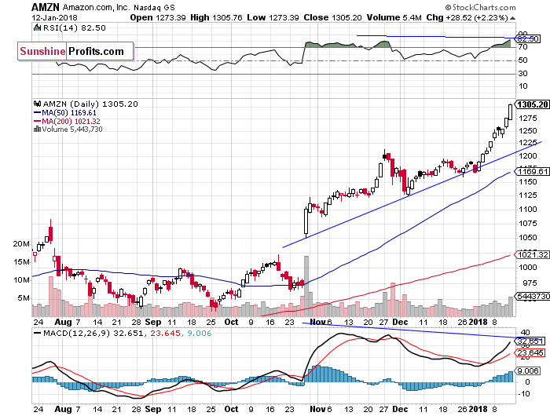Click the 1250 price axis label
The image size is (550, 416).
pos(528,131)
